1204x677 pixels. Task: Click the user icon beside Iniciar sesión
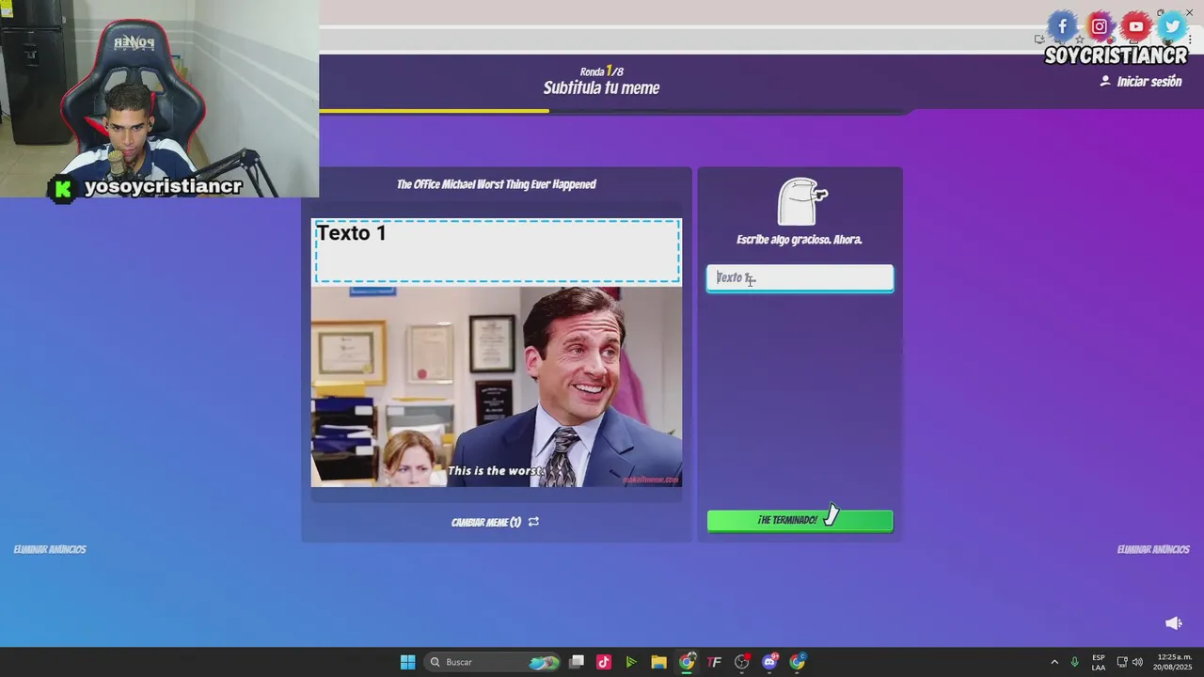(x=1105, y=82)
